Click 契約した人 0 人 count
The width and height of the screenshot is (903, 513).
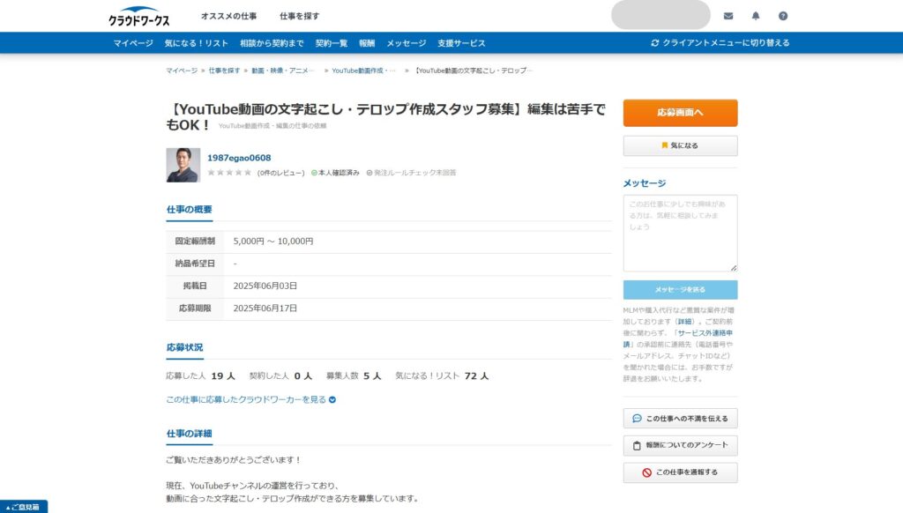(x=280, y=376)
